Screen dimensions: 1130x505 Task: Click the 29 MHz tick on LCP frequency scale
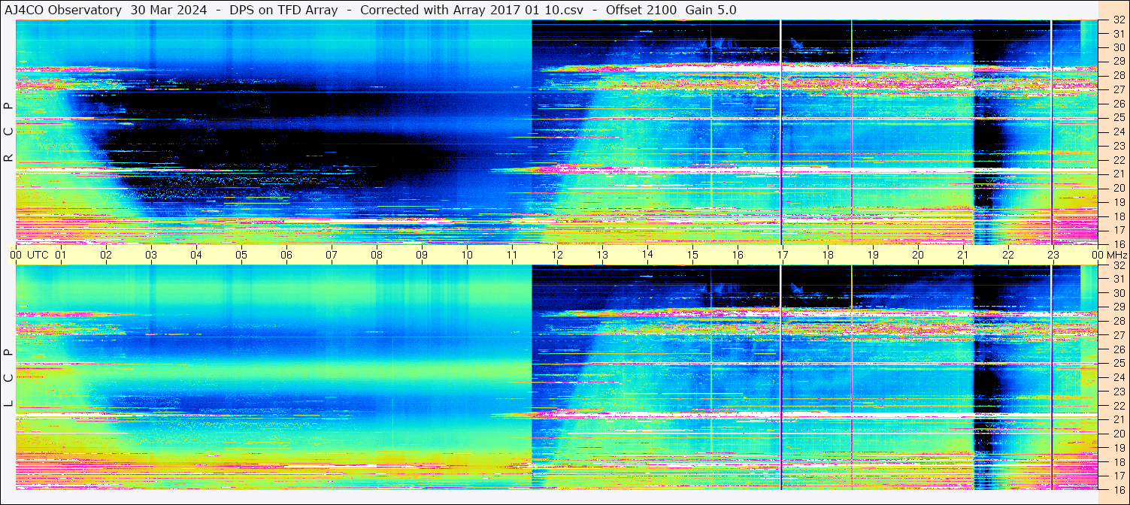pos(1119,307)
